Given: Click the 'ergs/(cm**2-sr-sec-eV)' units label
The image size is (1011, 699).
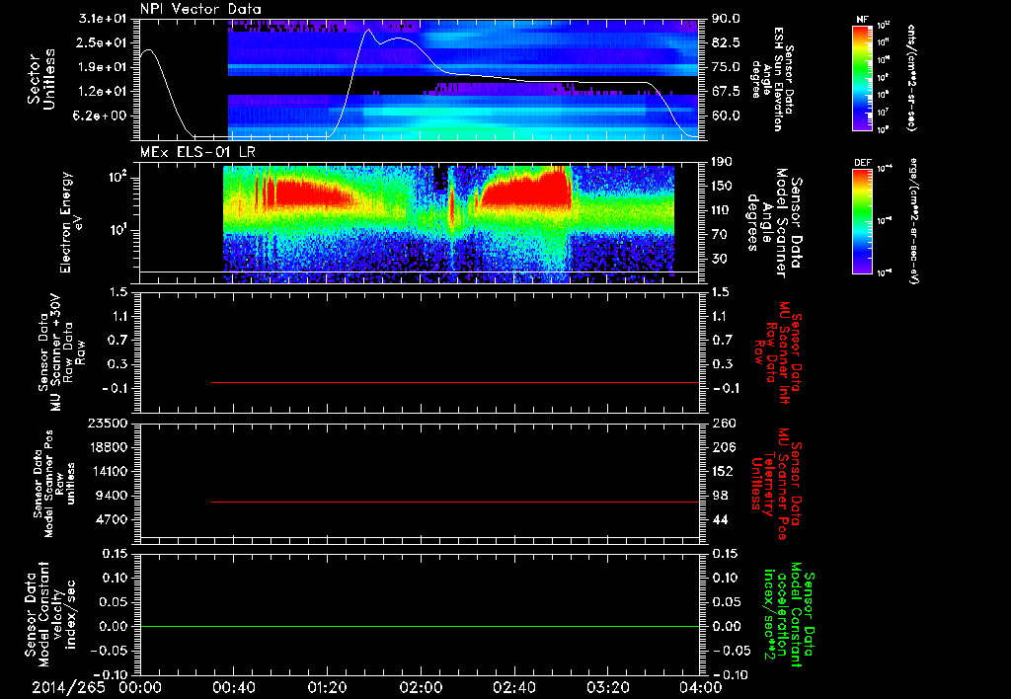Looking at the screenshot, I should pyautogui.click(x=913, y=221).
